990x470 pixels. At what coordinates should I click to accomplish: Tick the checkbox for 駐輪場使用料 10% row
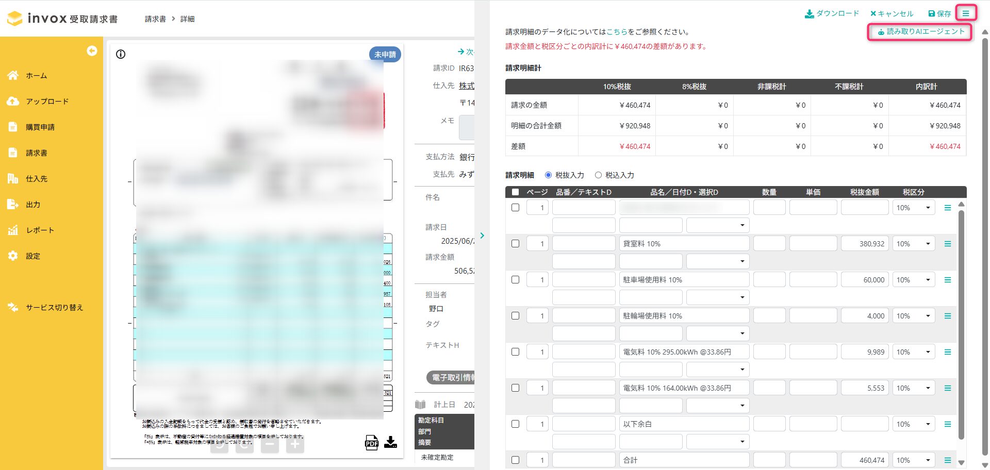515,316
